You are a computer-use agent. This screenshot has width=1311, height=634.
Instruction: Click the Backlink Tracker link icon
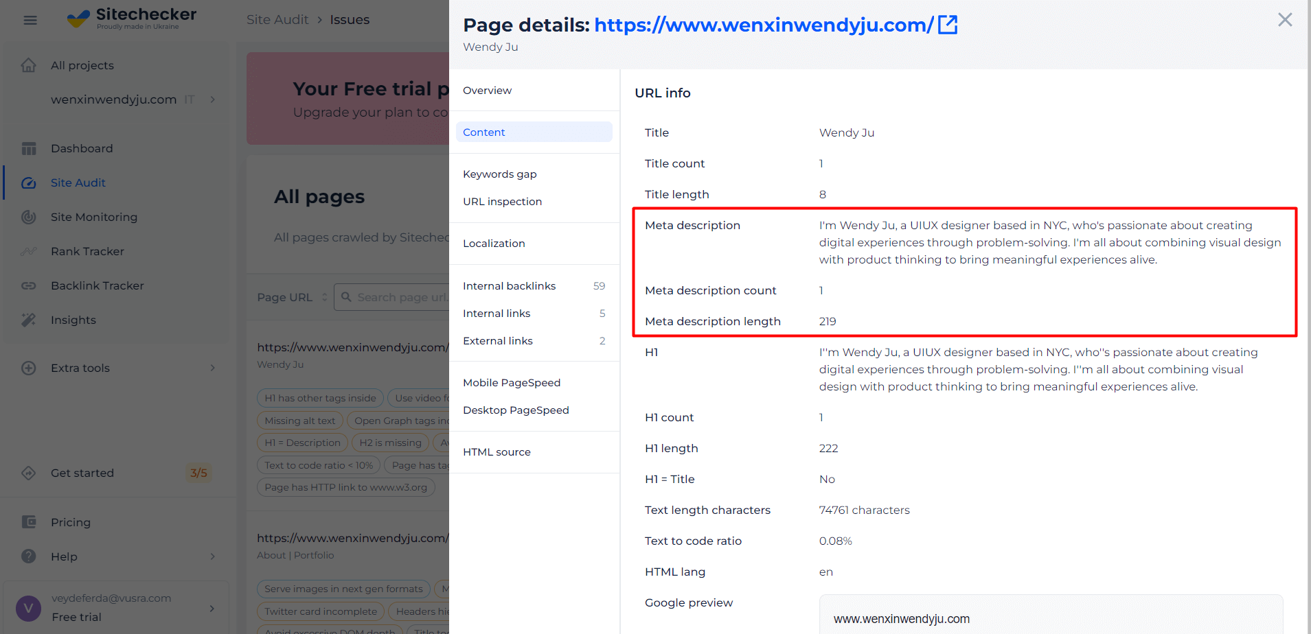coord(28,285)
